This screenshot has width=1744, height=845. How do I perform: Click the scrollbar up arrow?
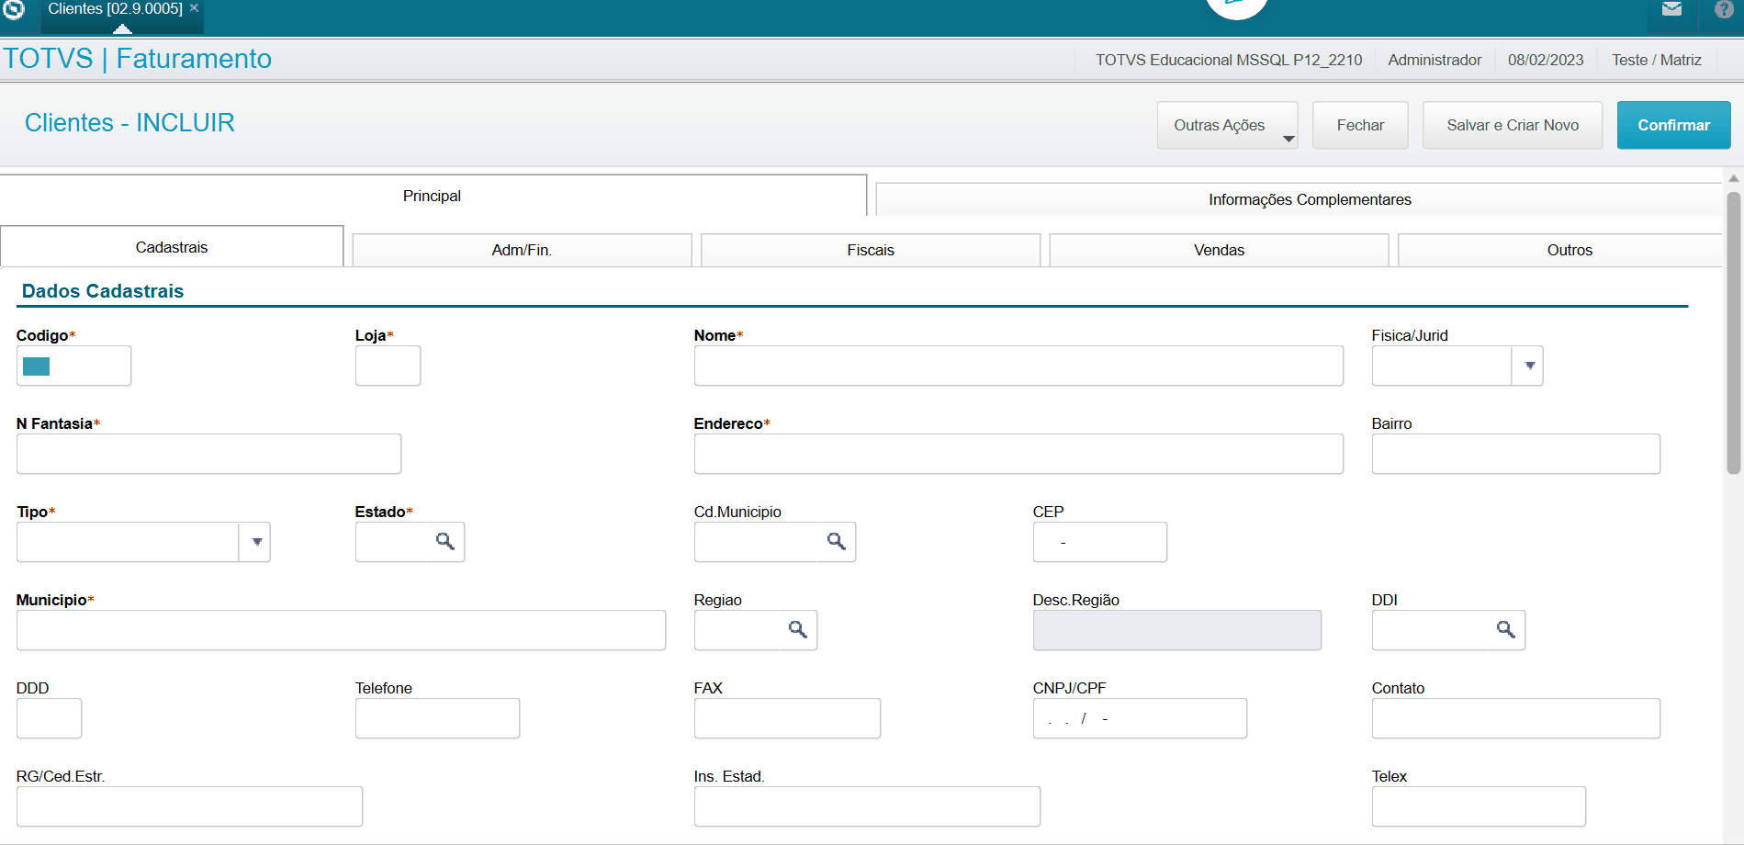click(x=1734, y=178)
